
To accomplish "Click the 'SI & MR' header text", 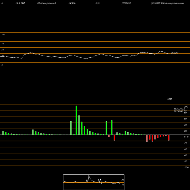I will pos(20,3).
